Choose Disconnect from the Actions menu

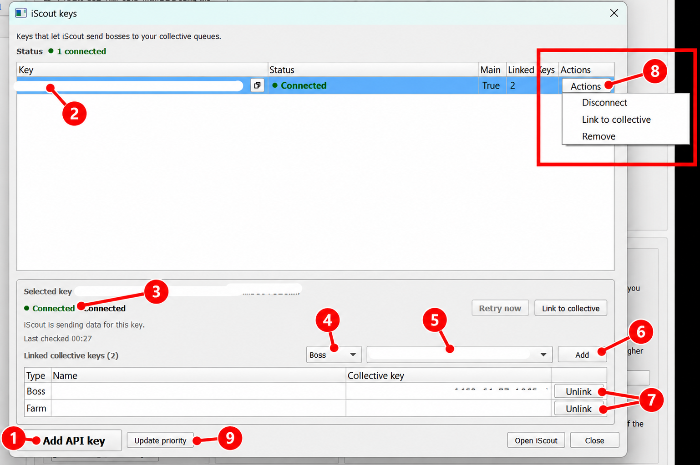click(604, 103)
